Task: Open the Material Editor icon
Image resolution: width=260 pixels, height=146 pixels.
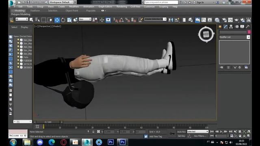Action: [217, 20]
